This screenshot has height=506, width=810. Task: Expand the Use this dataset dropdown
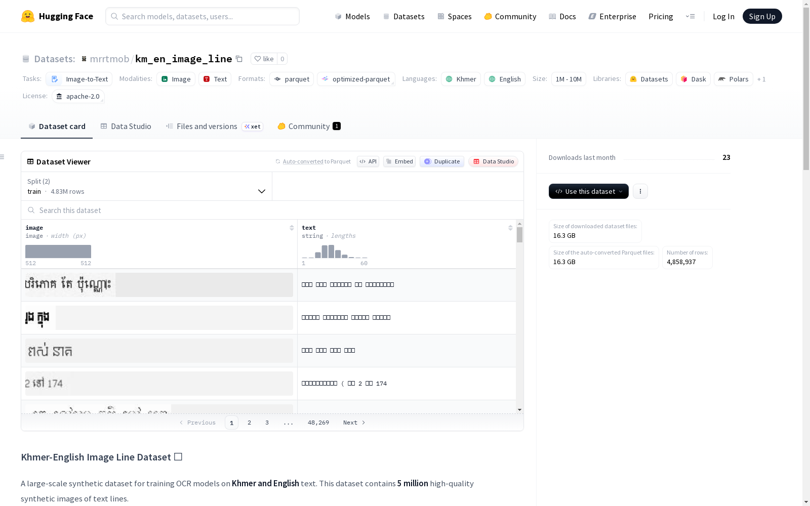click(589, 191)
